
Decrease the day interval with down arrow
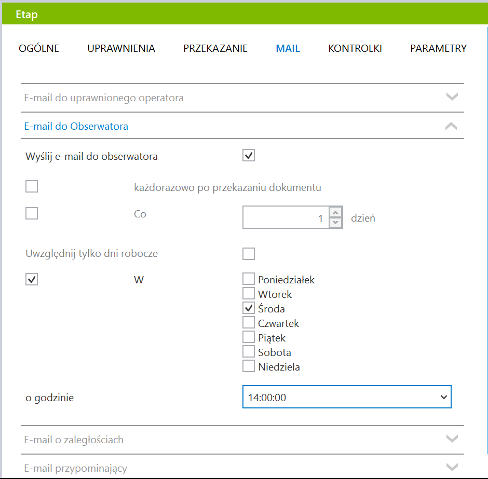335,223
